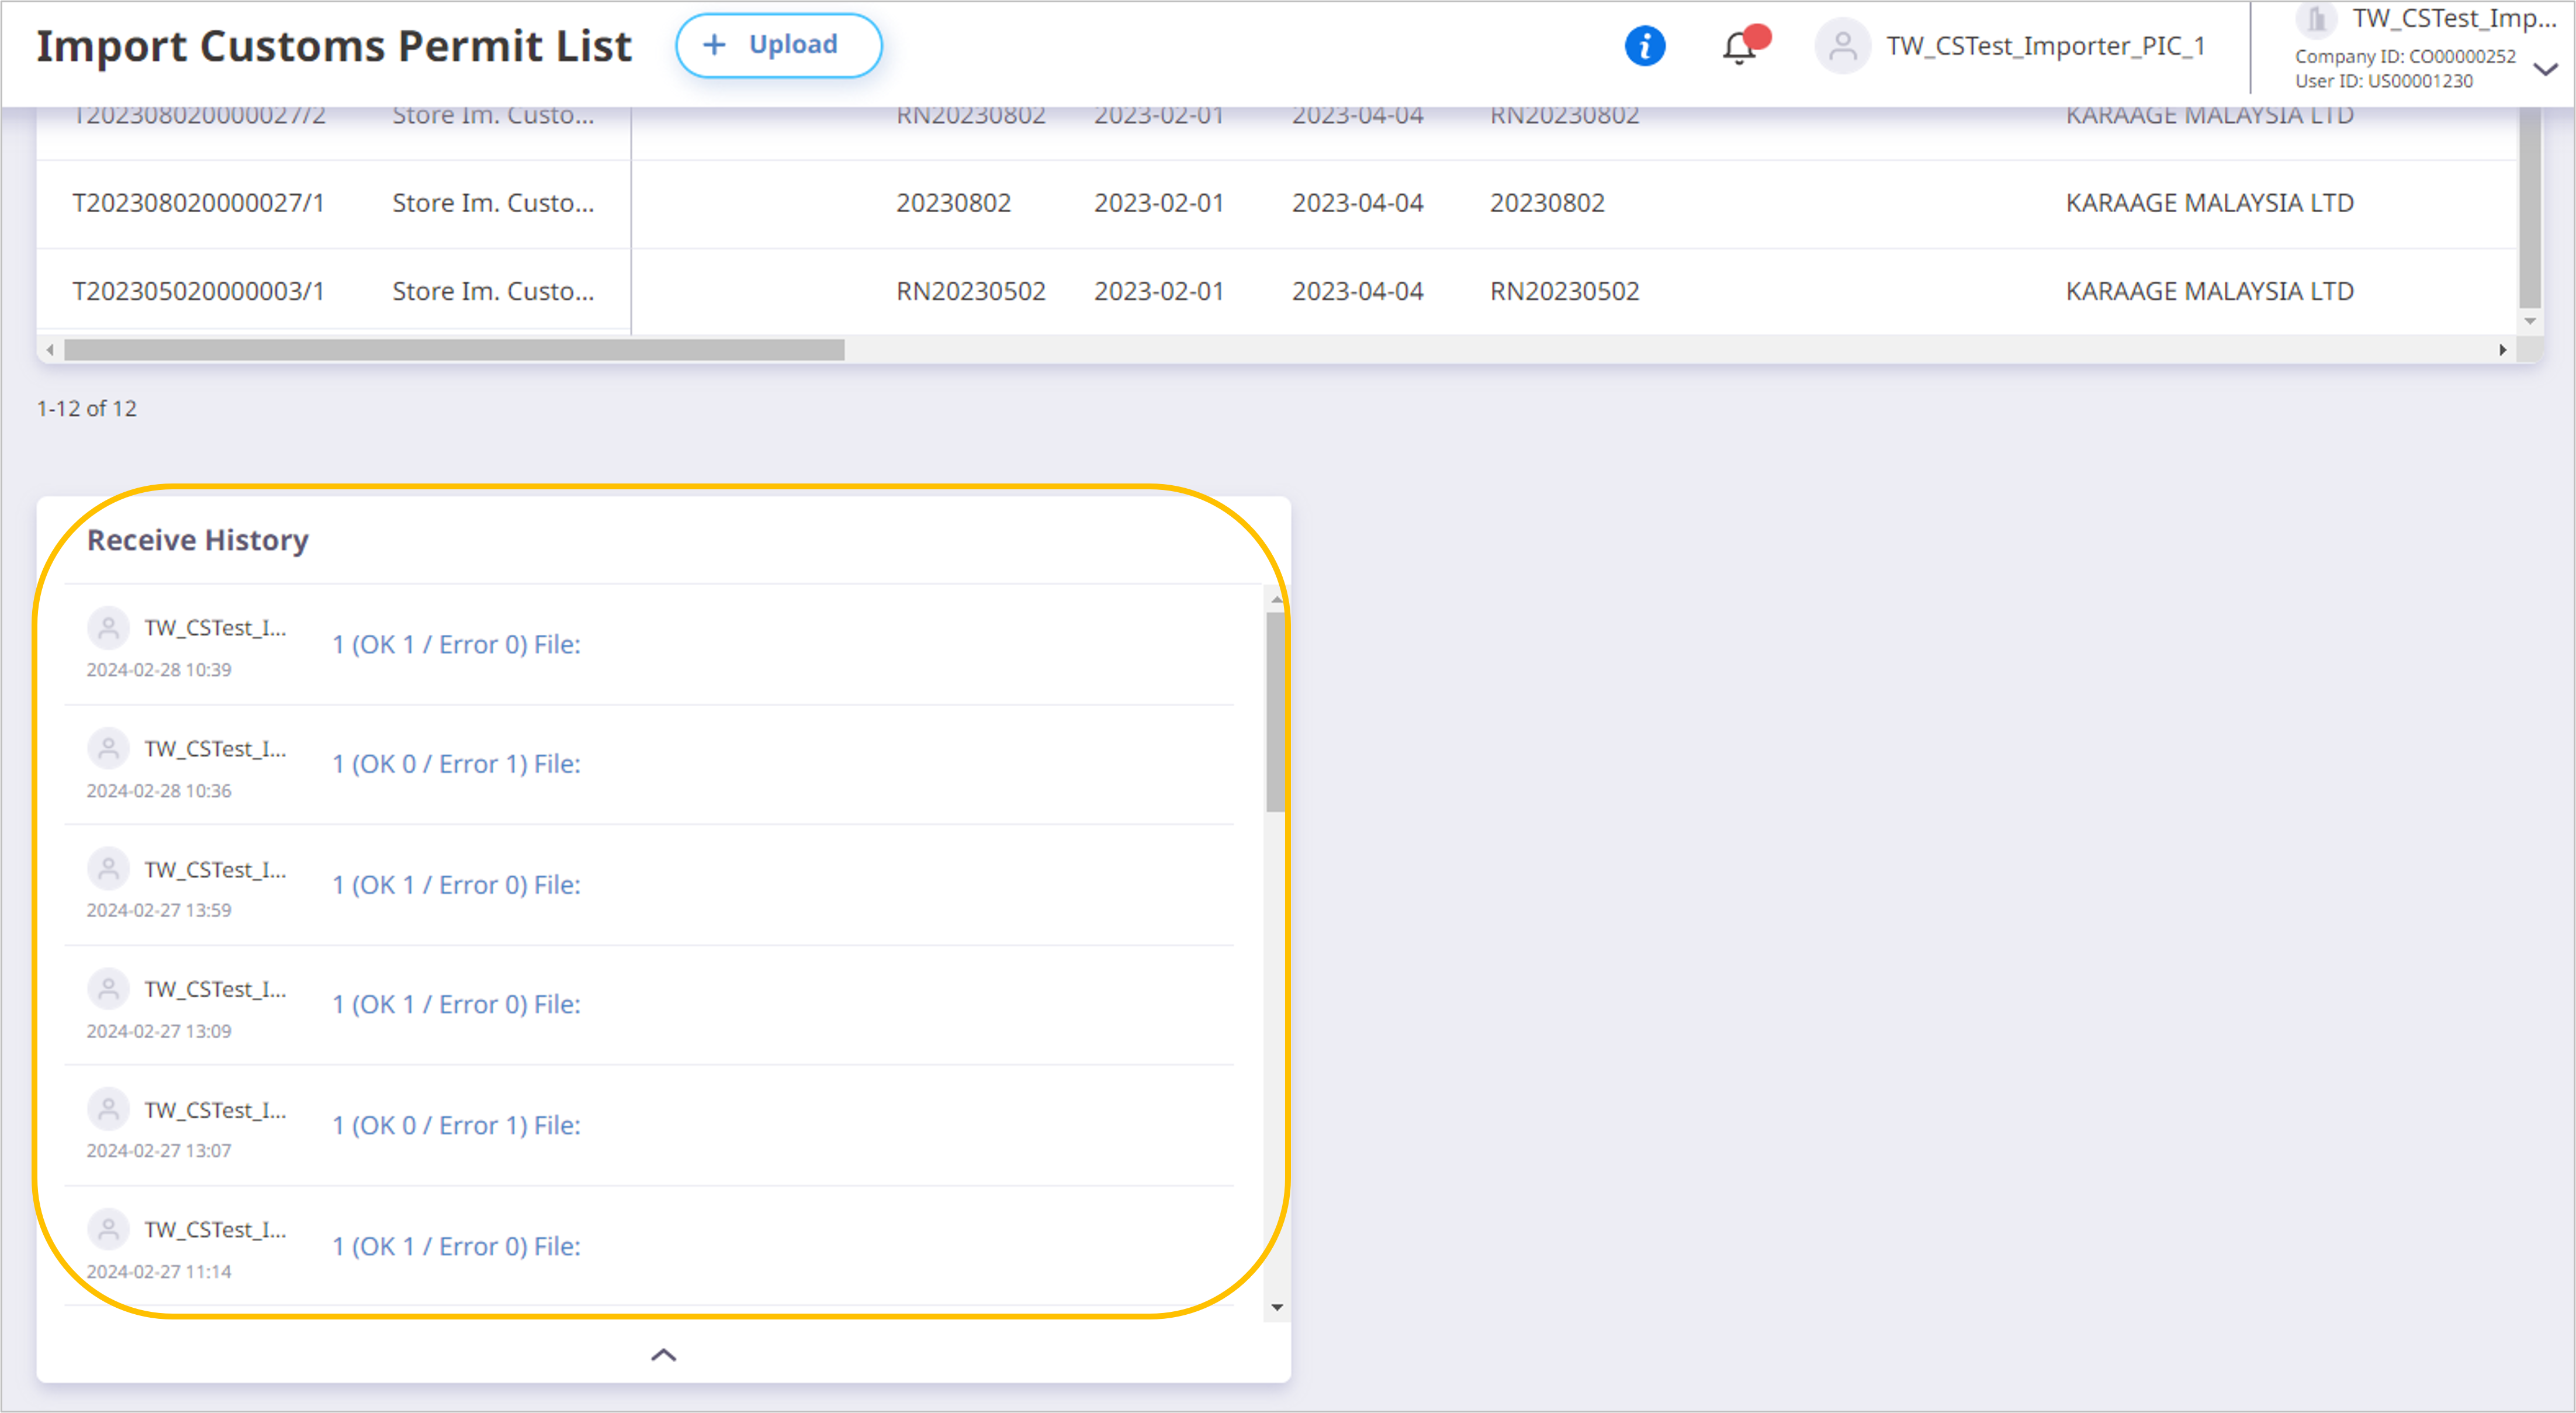Expand the company account dropdown chevron

[2545, 69]
